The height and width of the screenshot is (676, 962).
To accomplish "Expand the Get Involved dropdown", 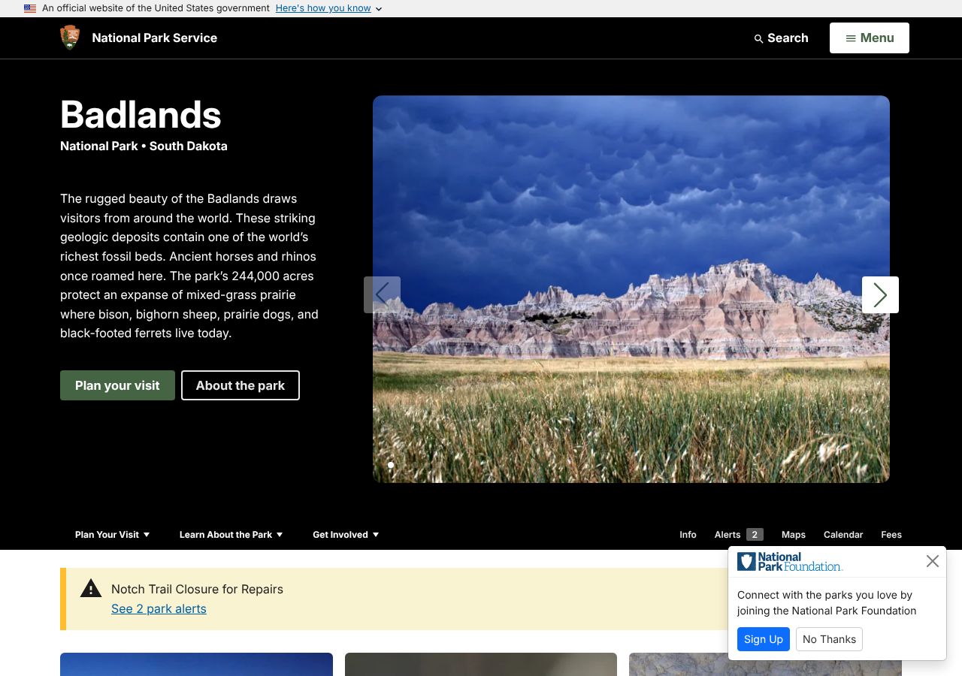I will [x=346, y=535].
